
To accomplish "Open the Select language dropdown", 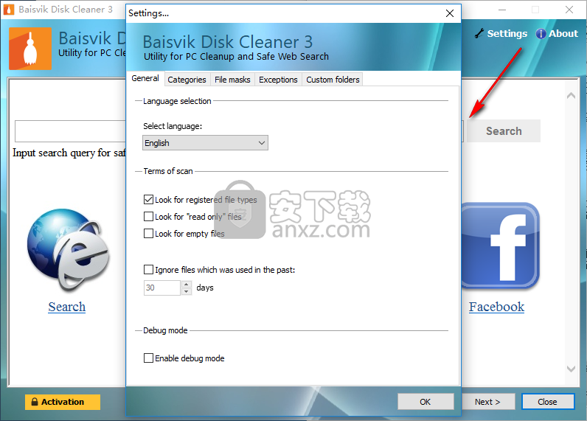I will click(x=205, y=143).
